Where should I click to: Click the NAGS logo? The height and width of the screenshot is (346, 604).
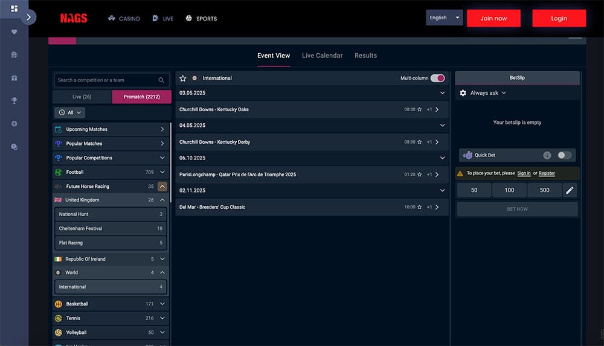tap(74, 18)
